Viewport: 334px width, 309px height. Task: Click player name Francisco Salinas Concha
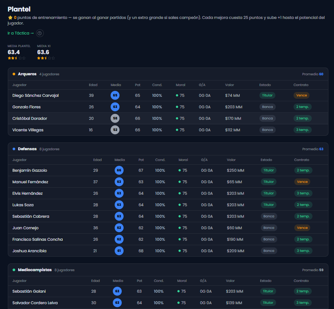pos(37,239)
